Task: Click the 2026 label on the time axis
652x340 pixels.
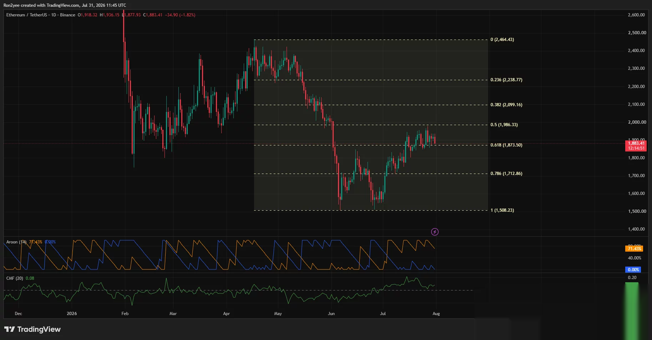Action: coord(72,314)
